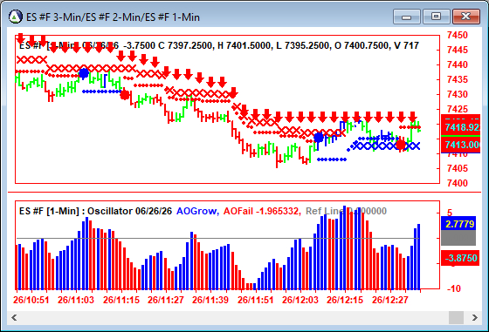Screen dimensions: 489x332
Task: Click the 26/12:03 time axis label
Action: pos(300,300)
